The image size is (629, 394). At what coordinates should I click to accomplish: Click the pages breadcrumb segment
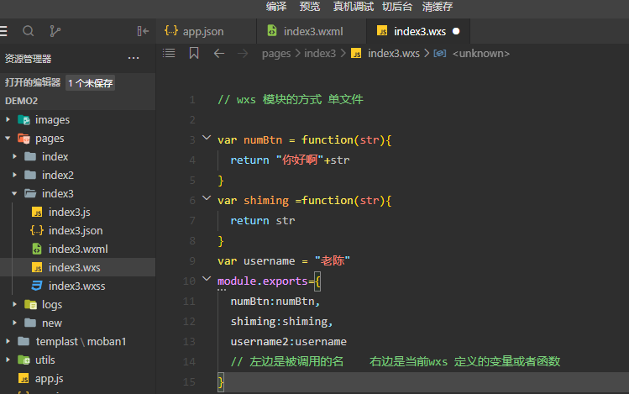click(x=276, y=53)
